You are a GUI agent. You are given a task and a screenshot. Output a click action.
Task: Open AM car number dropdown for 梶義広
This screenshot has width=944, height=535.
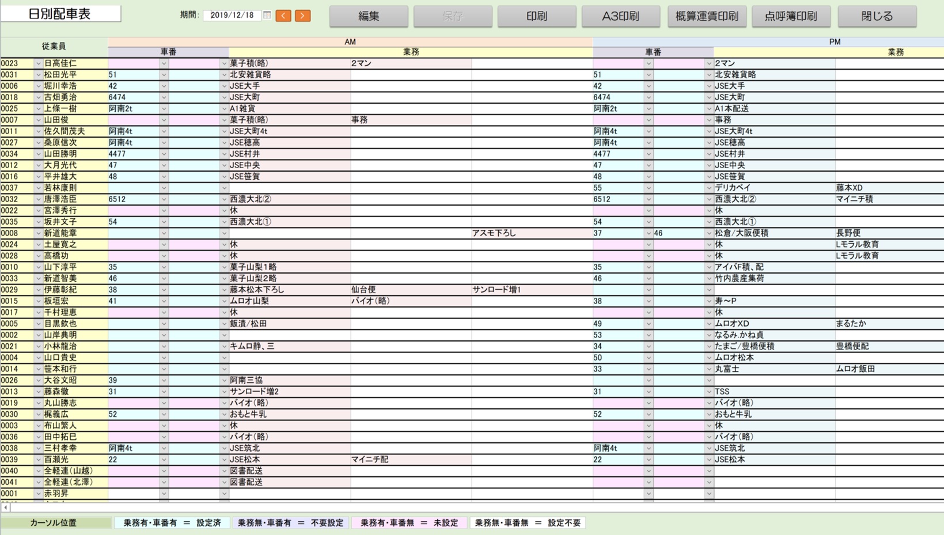[164, 414]
